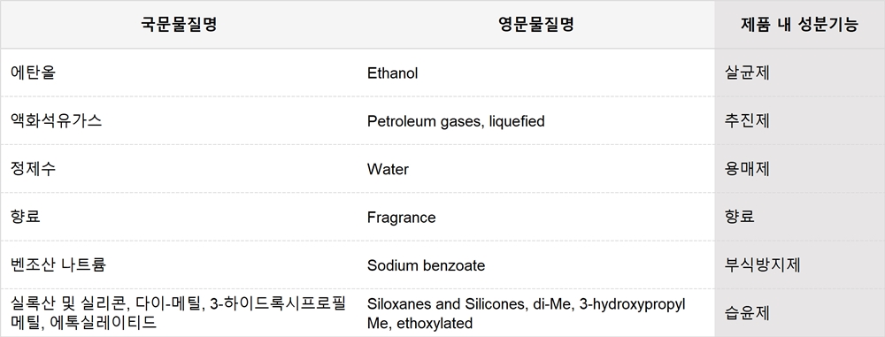Viewport: 885px width, 337px height.
Task: Select the 실록산 및 실리콘 cell
Action: pos(179,313)
